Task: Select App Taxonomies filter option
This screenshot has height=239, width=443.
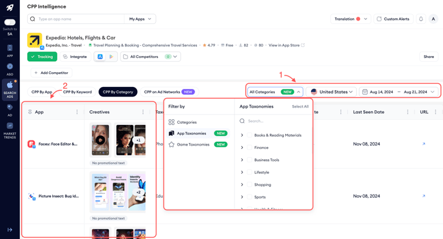Action: pyautogui.click(x=198, y=133)
